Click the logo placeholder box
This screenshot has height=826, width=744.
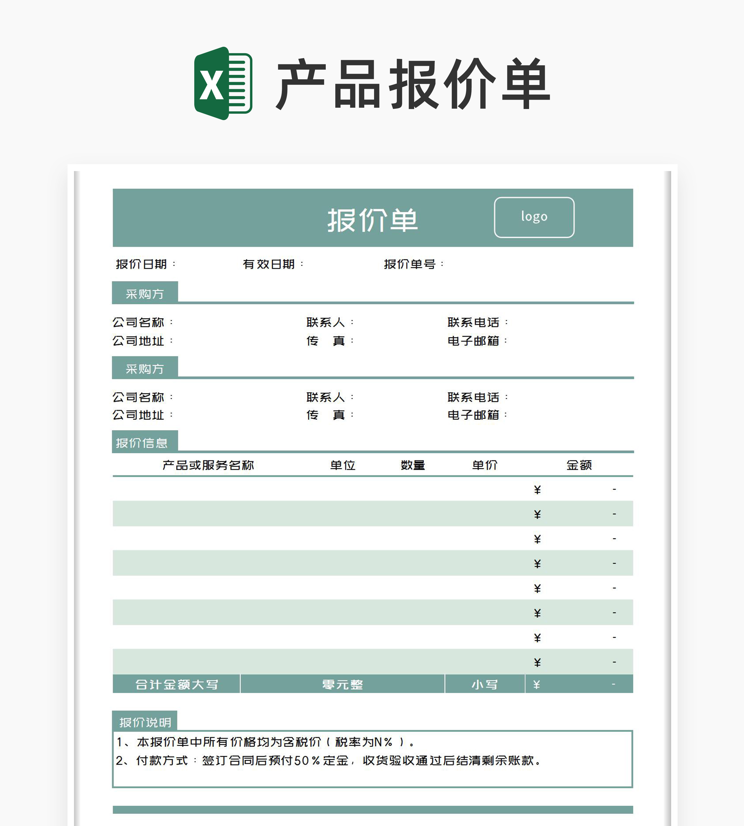[x=534, y=217]
